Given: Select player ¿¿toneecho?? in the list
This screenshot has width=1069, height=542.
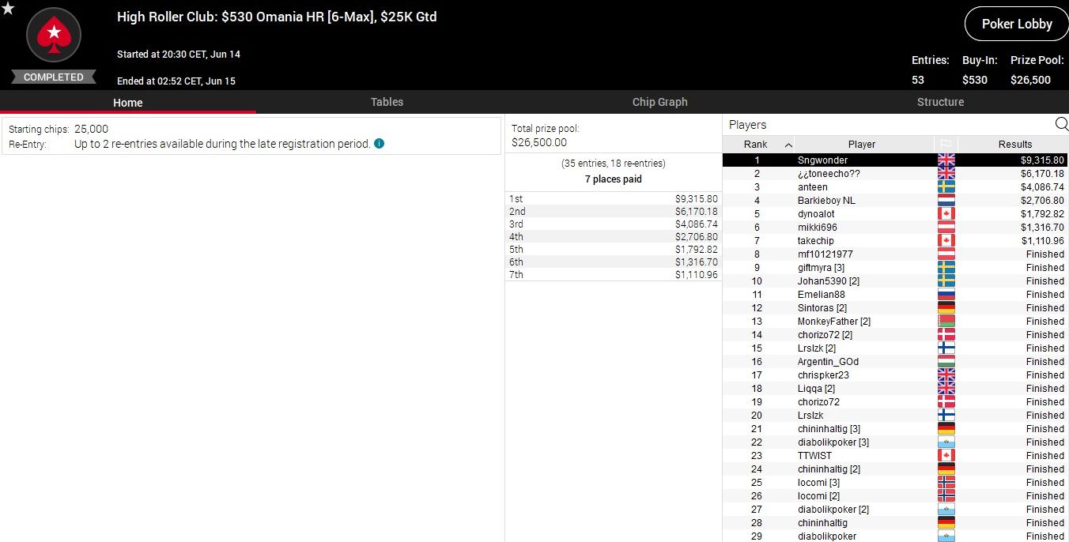Looking at the screenshot, I should pos(829,174).
